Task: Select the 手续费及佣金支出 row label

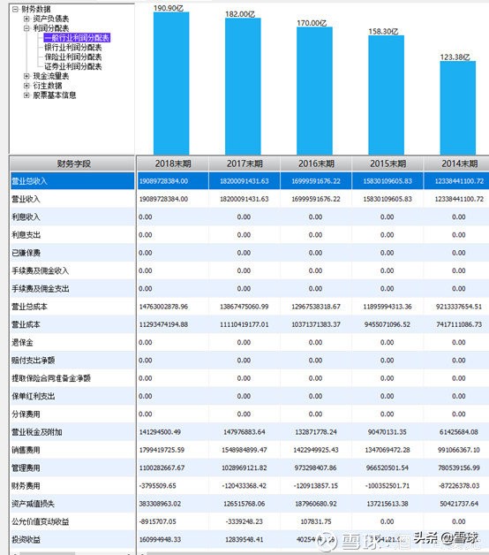Action: tap(40, 289)
